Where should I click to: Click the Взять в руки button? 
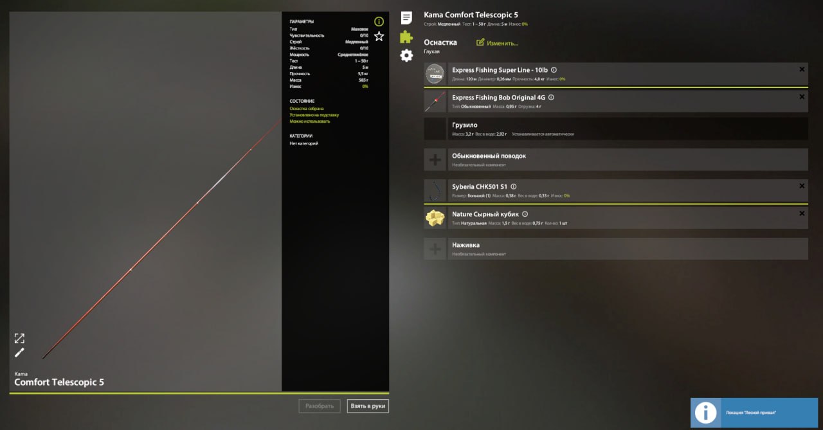368,406
